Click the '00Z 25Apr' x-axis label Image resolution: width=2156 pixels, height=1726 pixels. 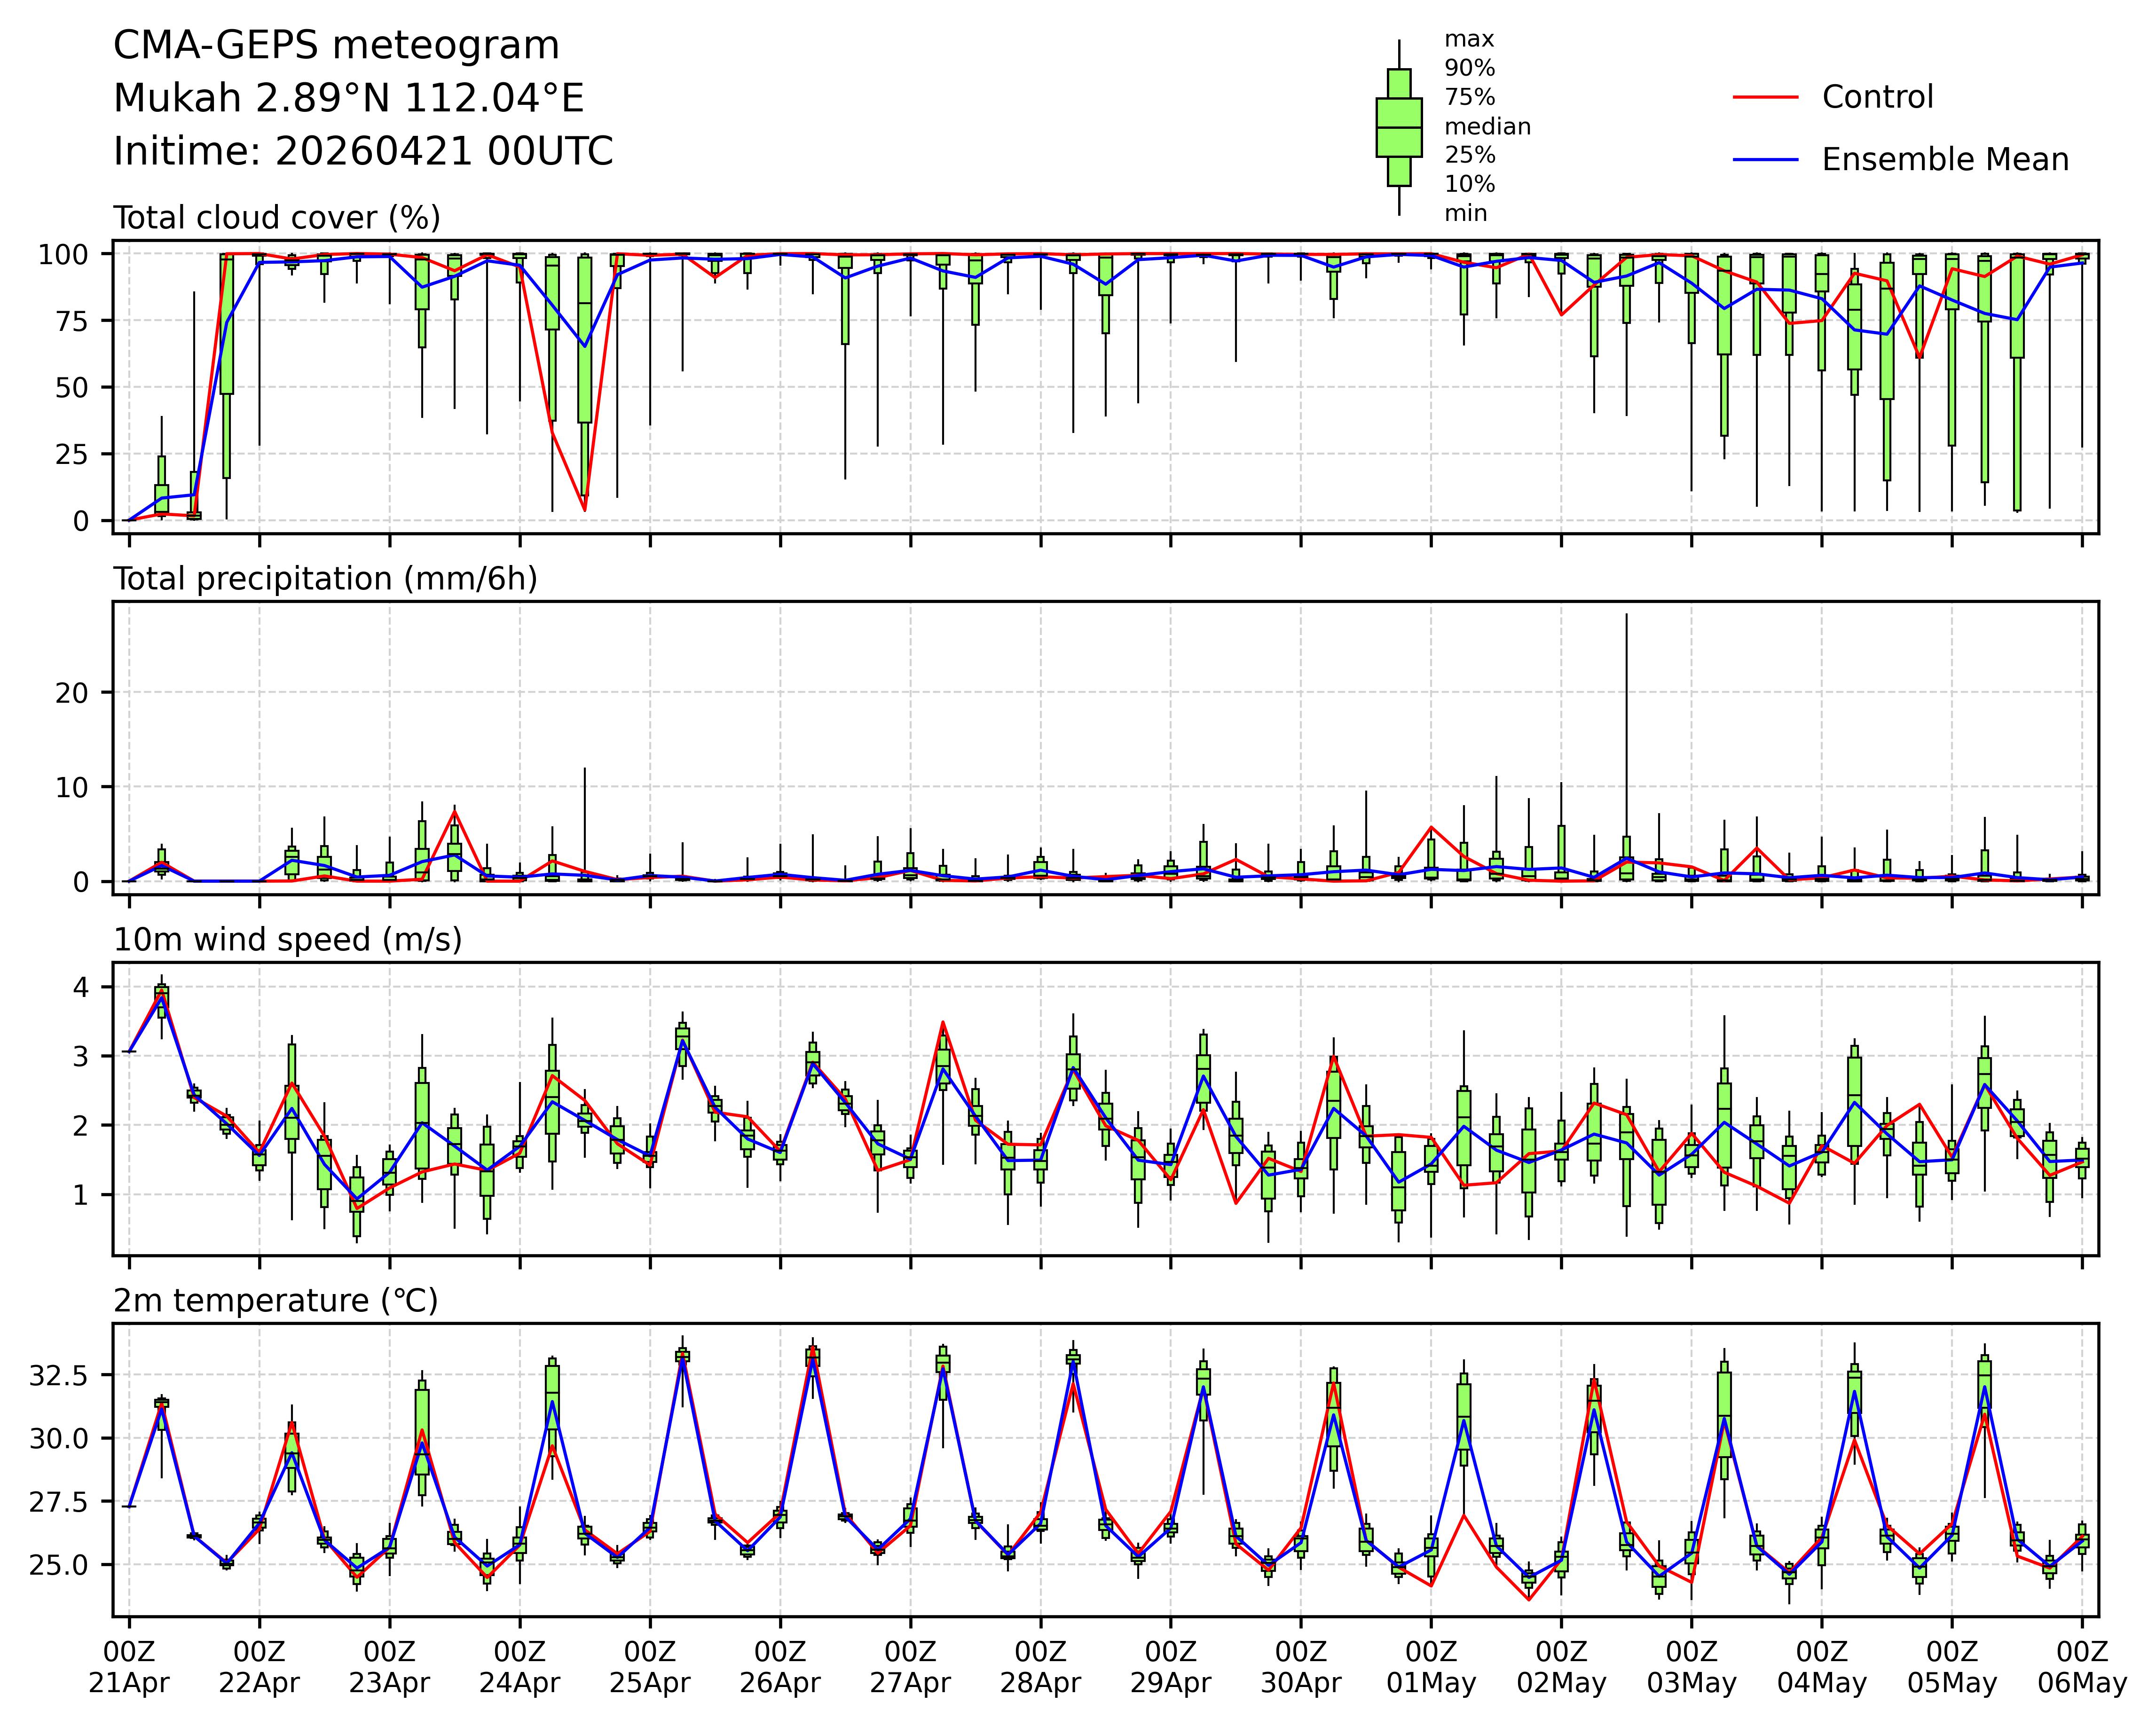click(x=650, y=1668)
